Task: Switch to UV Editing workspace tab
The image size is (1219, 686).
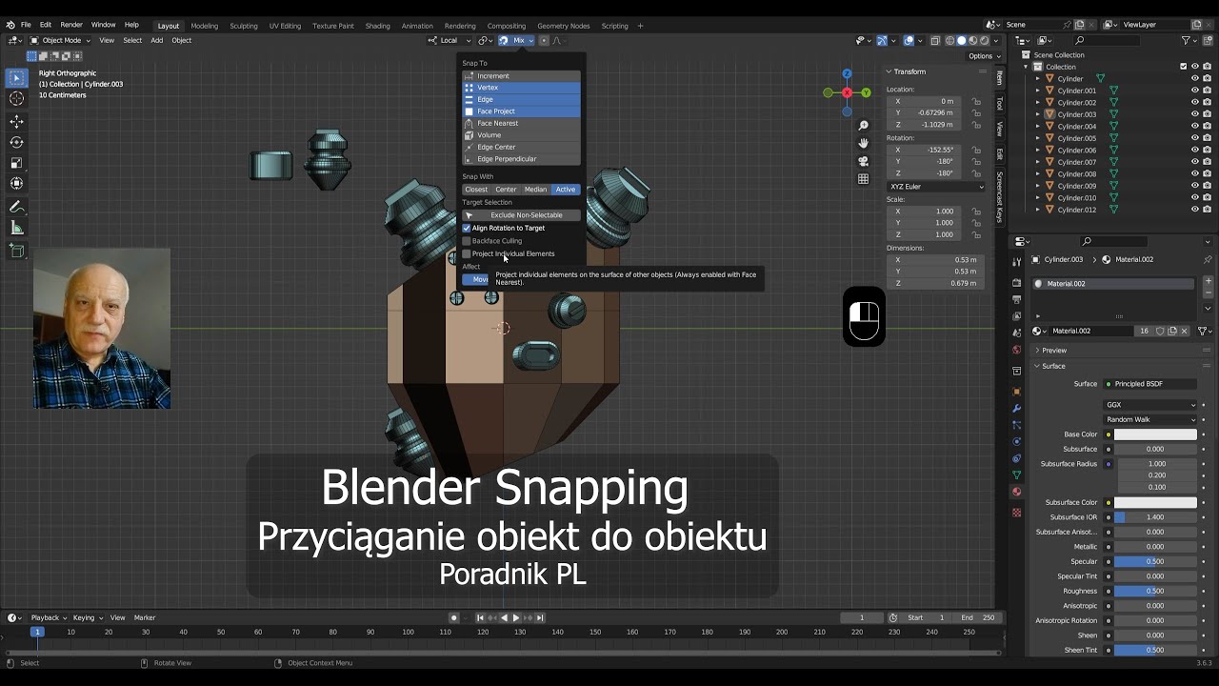Action: coord(285,26)
